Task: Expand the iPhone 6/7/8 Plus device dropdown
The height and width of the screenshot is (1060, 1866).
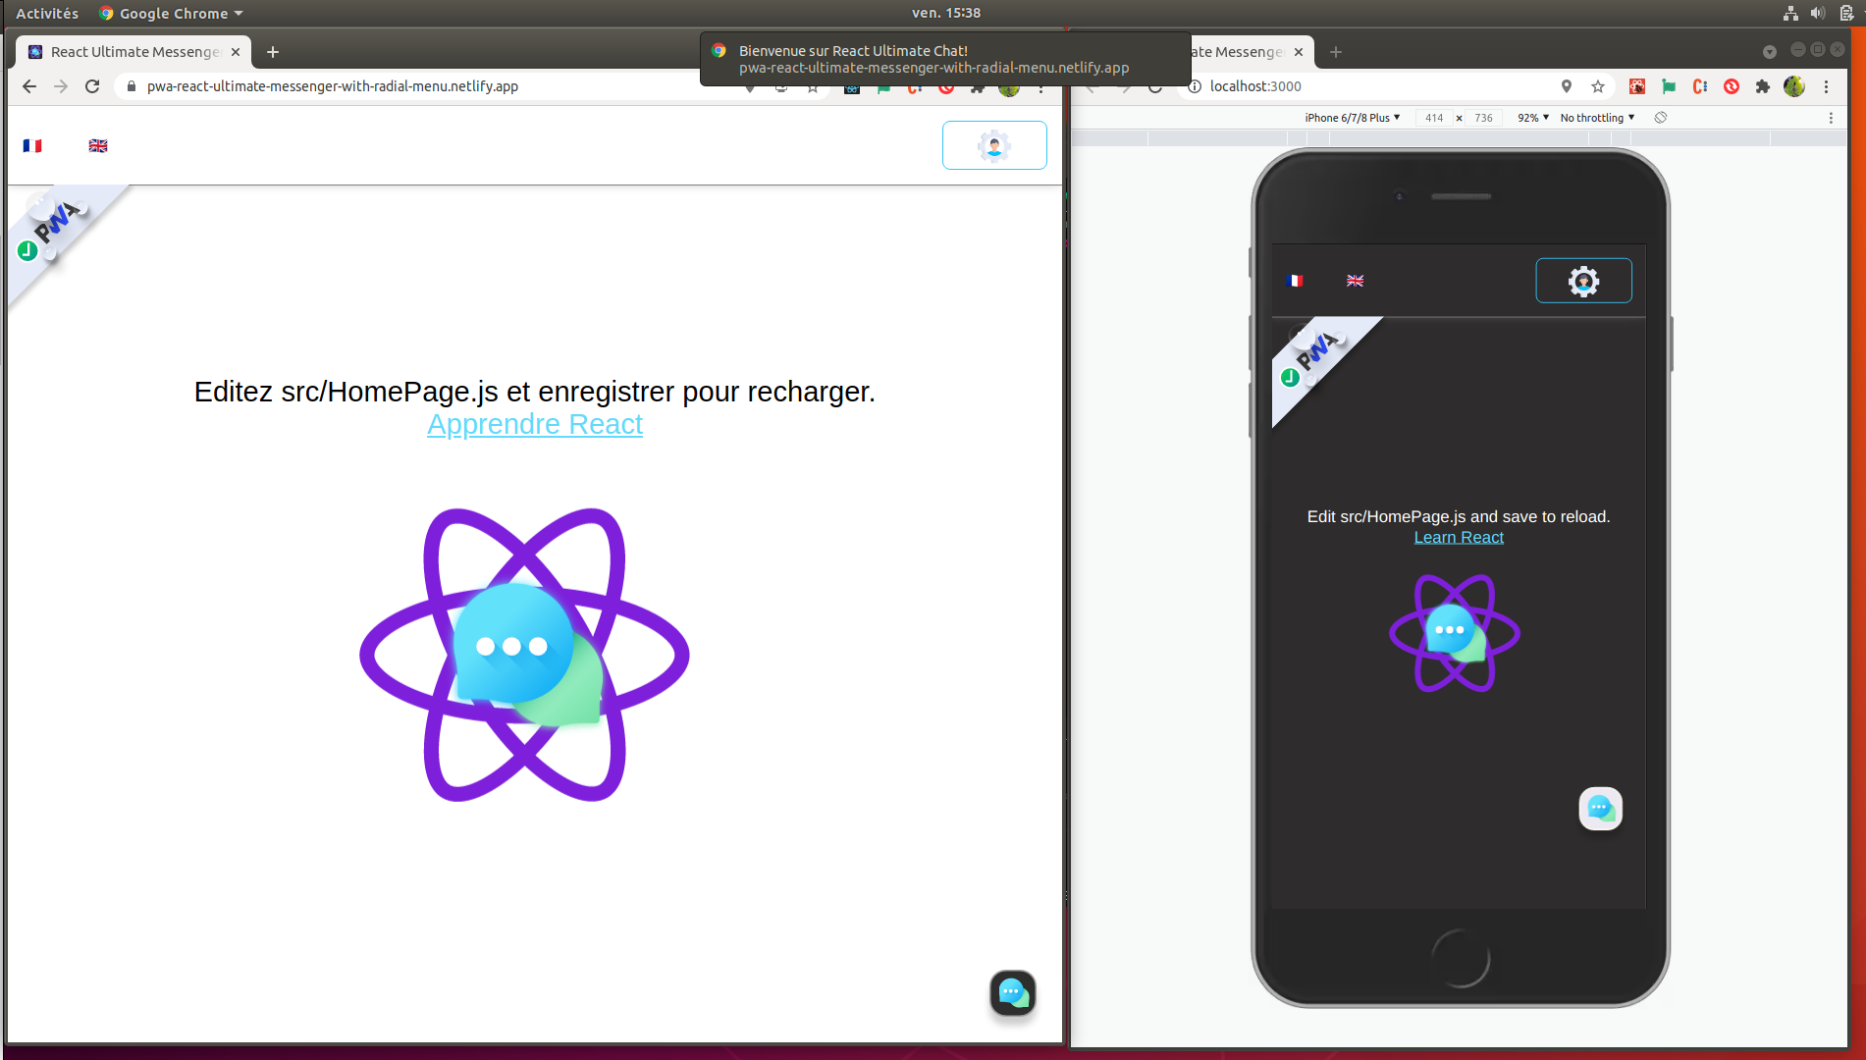Action: (x=1352, y=118)
